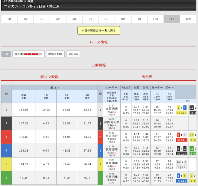The image size is (198, 186).
Task: Open the 2R race tab
Action: 25,19
